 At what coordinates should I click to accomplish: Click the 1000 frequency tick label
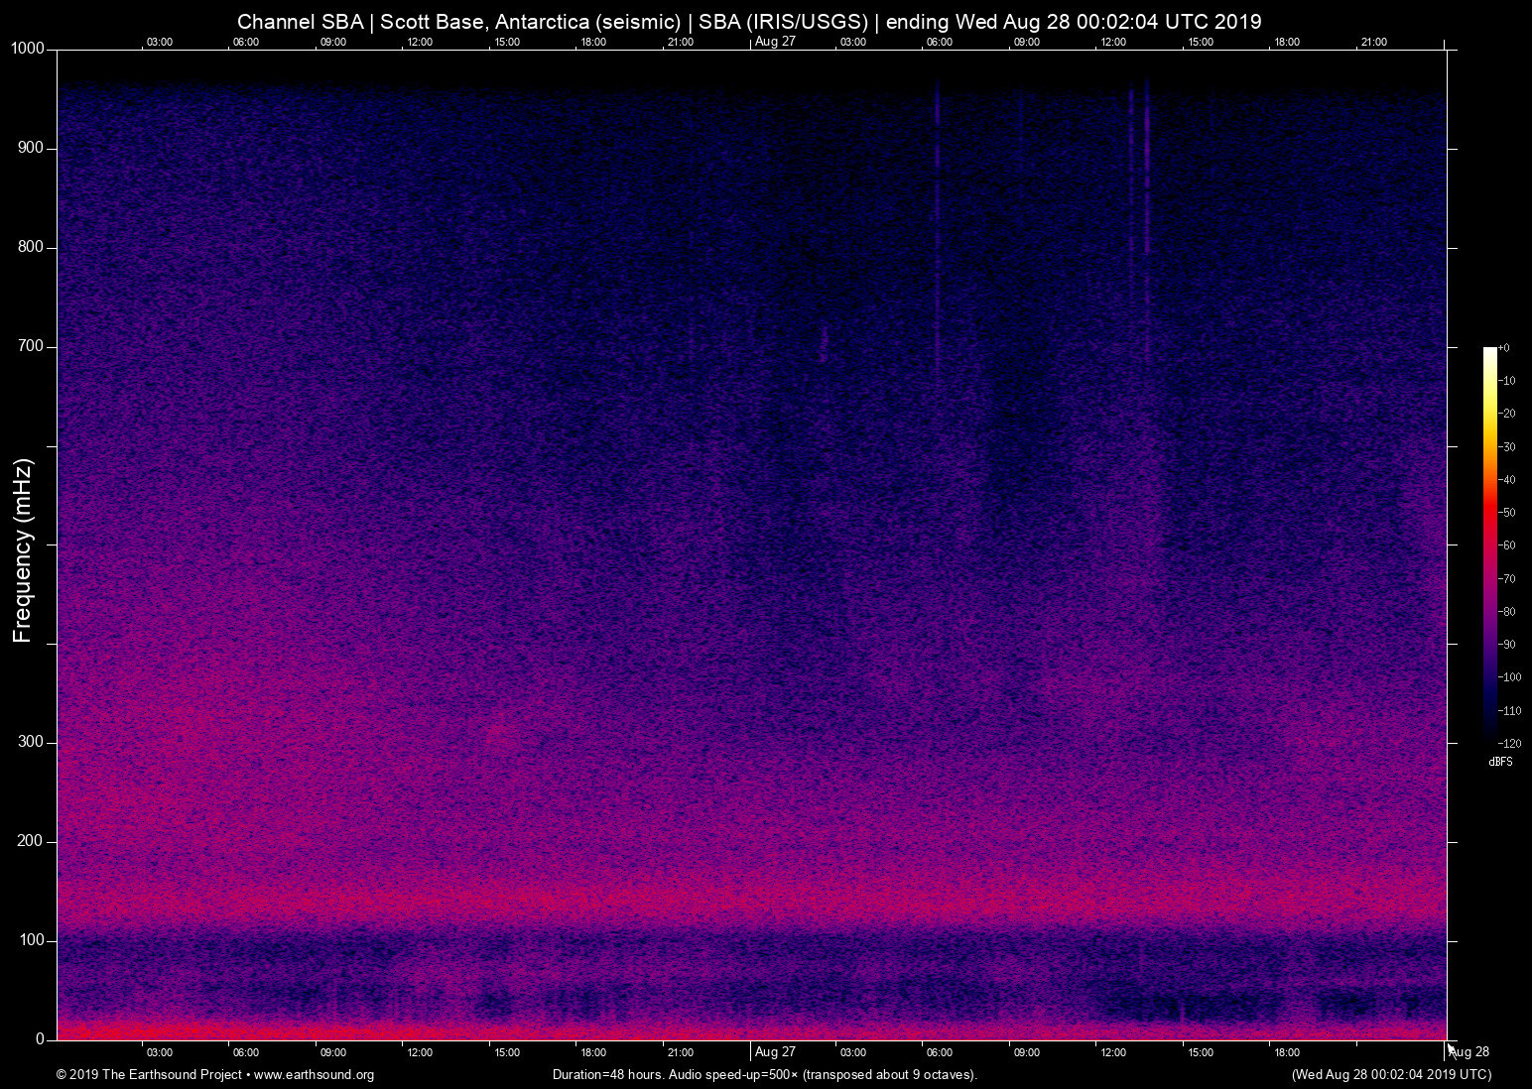pyautogui.click(x=28, y=49)
